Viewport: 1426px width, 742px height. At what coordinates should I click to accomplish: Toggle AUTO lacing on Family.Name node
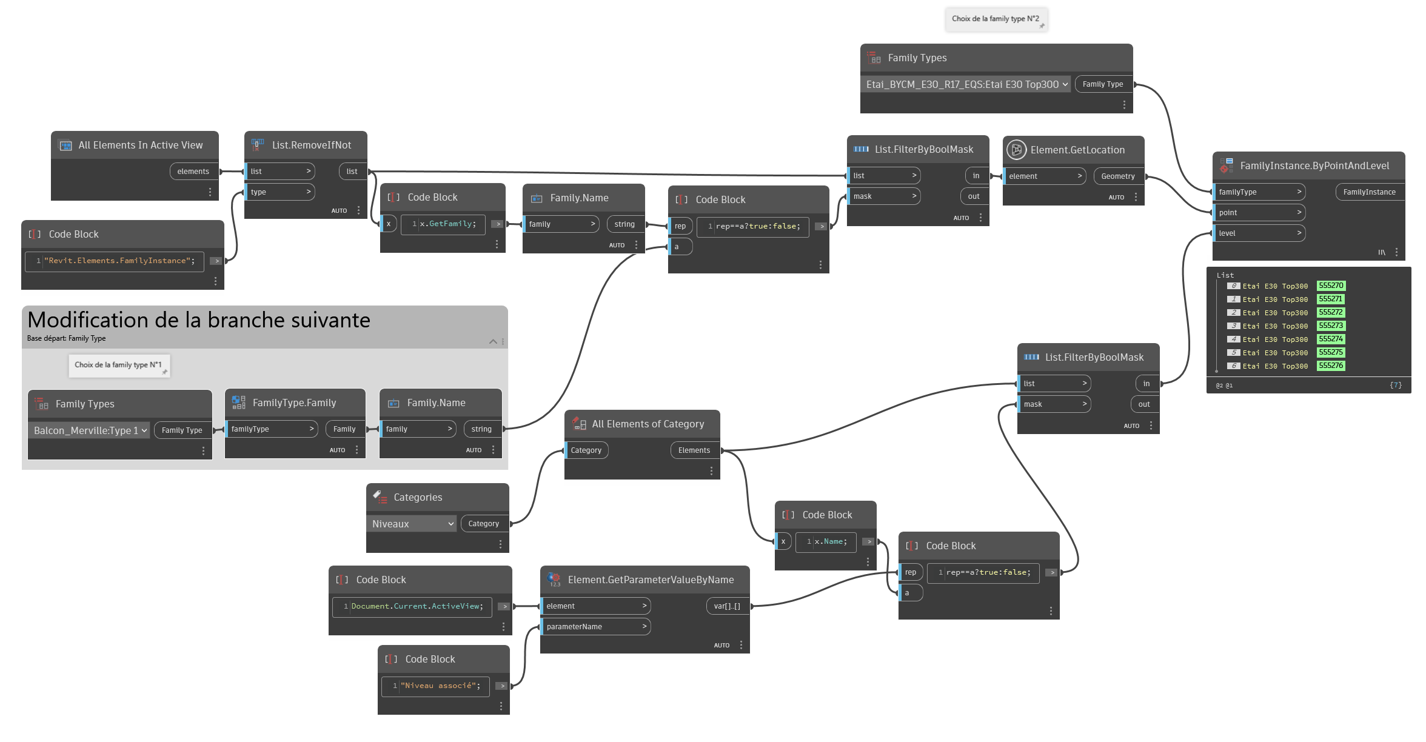click(617, 245)
